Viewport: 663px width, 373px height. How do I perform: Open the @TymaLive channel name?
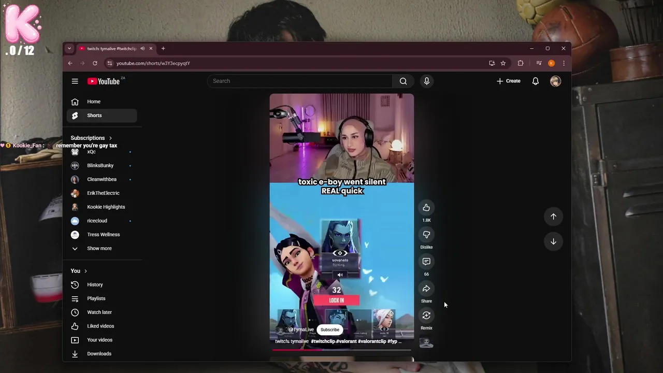tap(301, 329)
